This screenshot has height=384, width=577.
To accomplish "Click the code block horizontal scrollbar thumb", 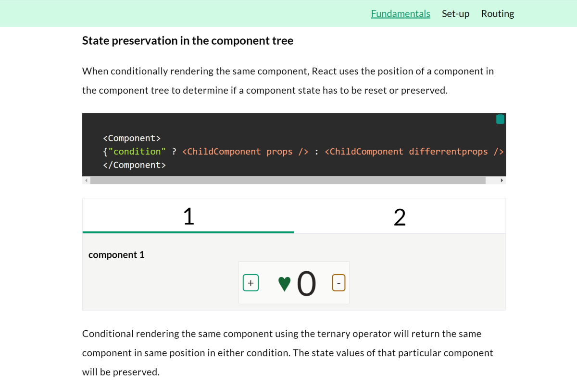I will [288, 180].
